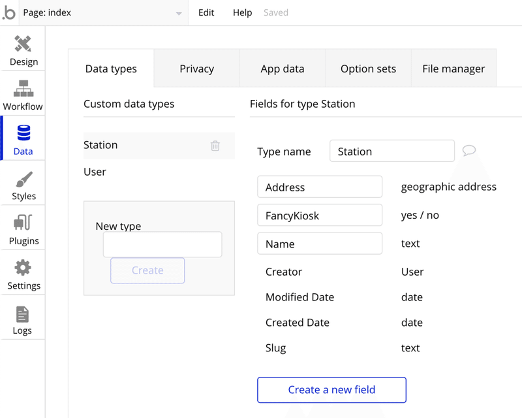Click the Created Date field row
Screen dimensions: 522x418
click(344, 323)
